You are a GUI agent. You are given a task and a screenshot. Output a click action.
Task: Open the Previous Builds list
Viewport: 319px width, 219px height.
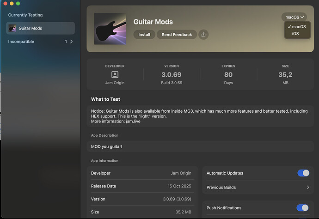pos(258,188)
